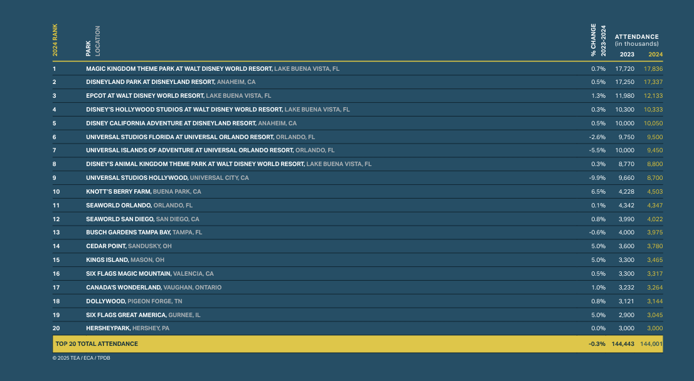Click Universal Studios Florida park name
The height and width of the screenshot is (381, 694).
pos(179,137)
